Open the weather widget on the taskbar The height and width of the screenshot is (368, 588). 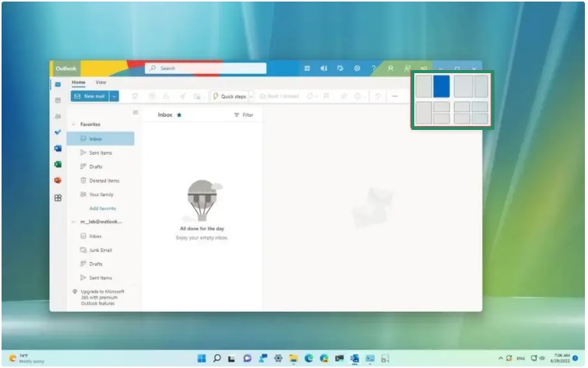[x=26, y=359]
